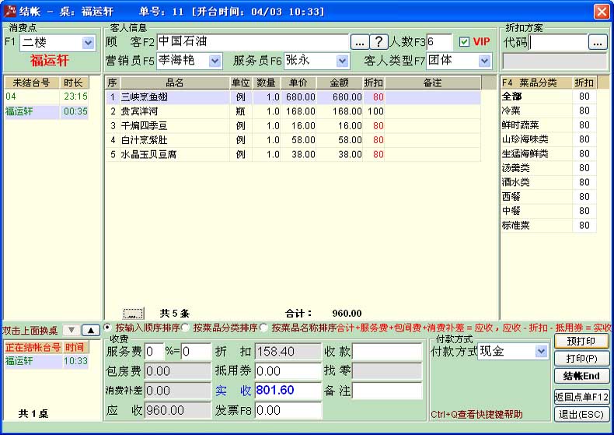Viewport: 614px width, 435px height.
Task: Expand the 客人类型 dropdown showing 团体
Action: coord(485,61)
